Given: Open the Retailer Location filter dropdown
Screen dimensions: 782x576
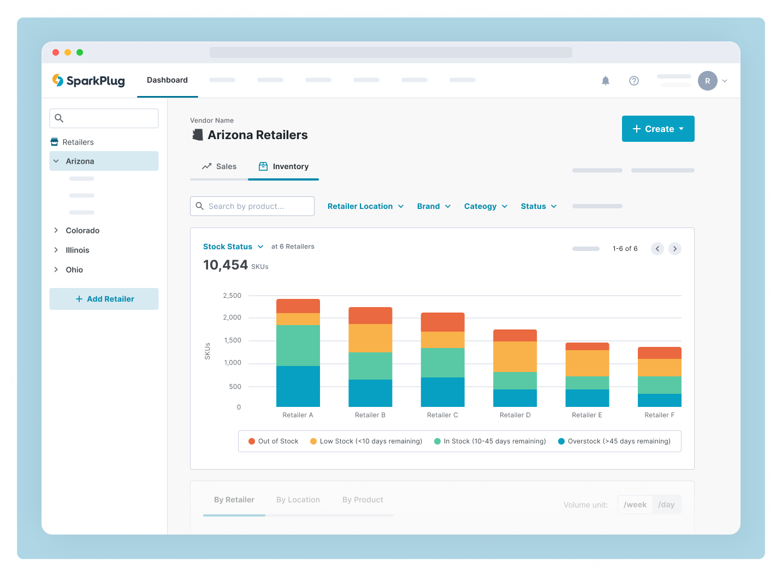Looking at the screenshot, I should [x=366, y=206].
